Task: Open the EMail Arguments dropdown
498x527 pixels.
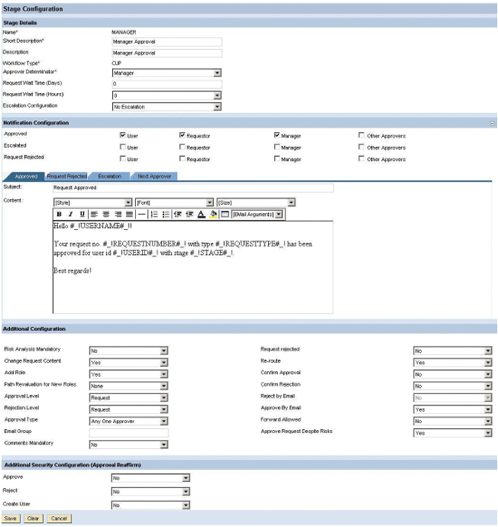Action: tap(257, 214)
